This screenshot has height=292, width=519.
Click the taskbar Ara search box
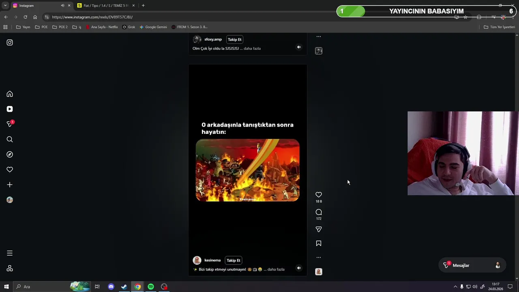[52, 287]
